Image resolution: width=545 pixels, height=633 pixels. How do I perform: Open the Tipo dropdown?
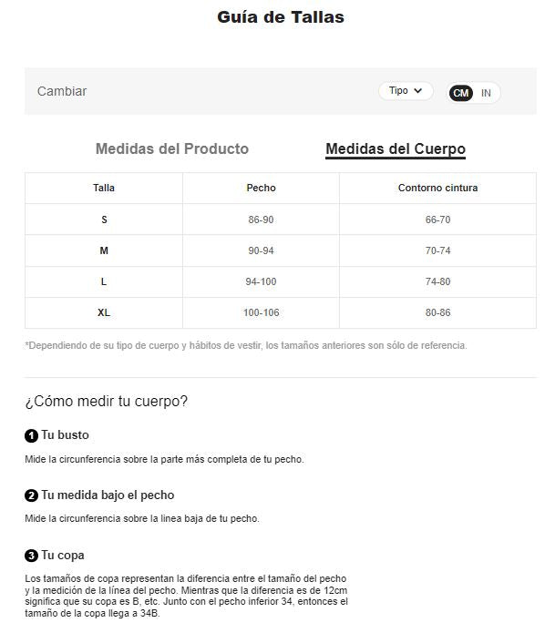pyautogui.click(x=406, y=91)
